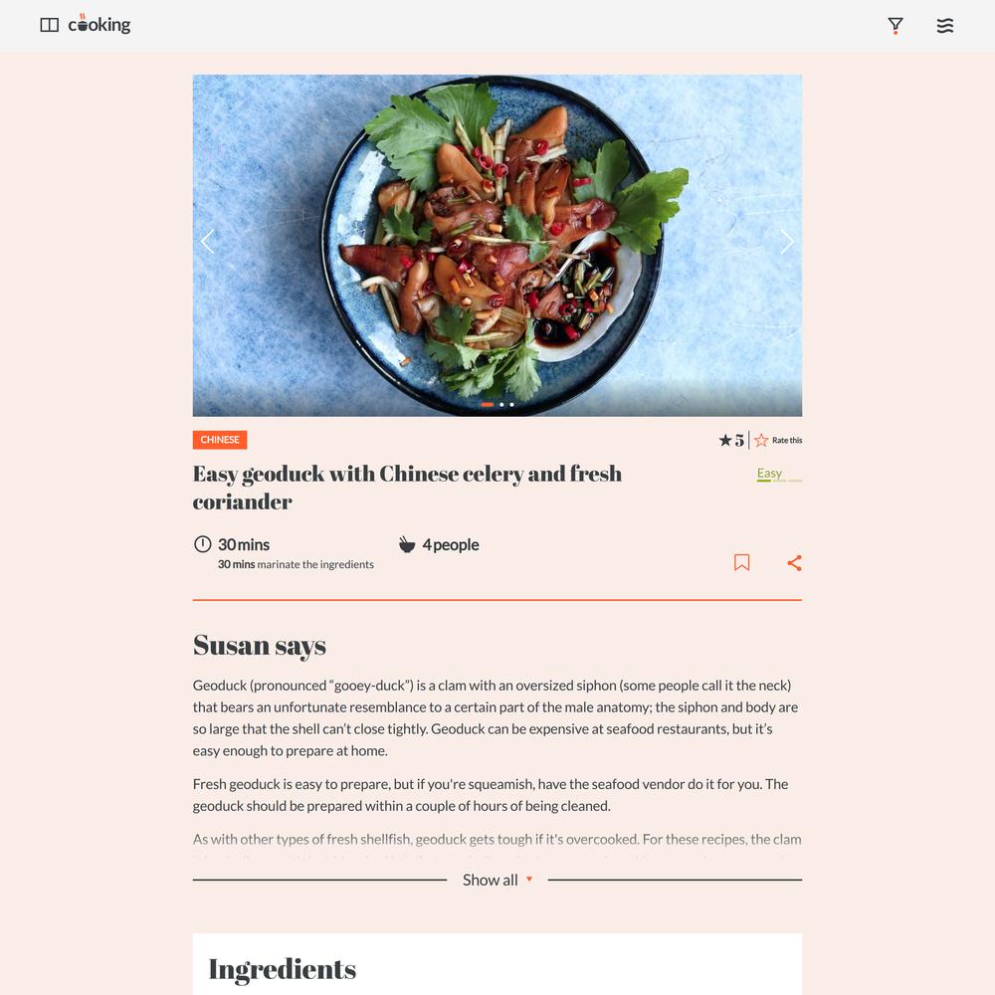Click the red Show all arrow
This screenshot has height=995, width=995.
click(x=528, y=879)
